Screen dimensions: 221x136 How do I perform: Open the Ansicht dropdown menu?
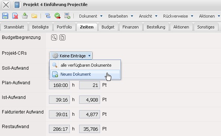(x=148, y=16)
